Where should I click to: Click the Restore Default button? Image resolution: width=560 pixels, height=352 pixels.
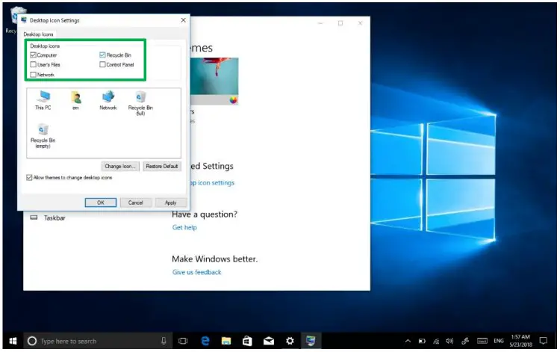[162, 166]
